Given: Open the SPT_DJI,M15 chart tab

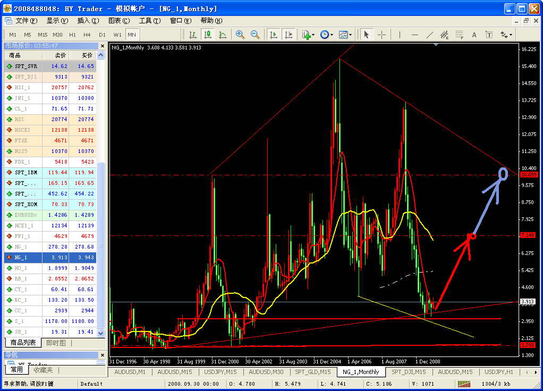Looking at the screenshot, I should pos(409,372).
